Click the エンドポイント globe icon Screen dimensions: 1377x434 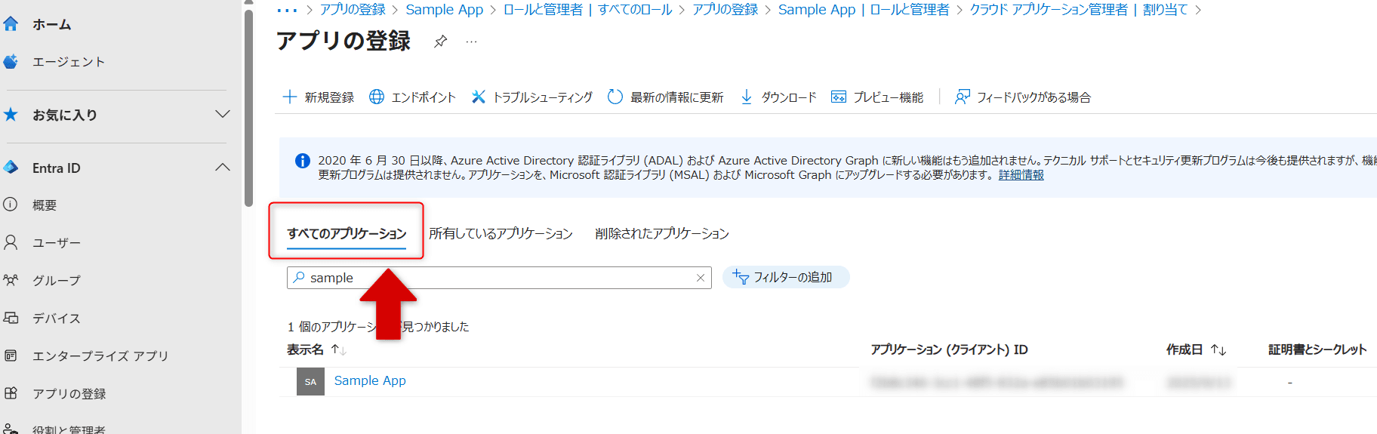point(376,97)
